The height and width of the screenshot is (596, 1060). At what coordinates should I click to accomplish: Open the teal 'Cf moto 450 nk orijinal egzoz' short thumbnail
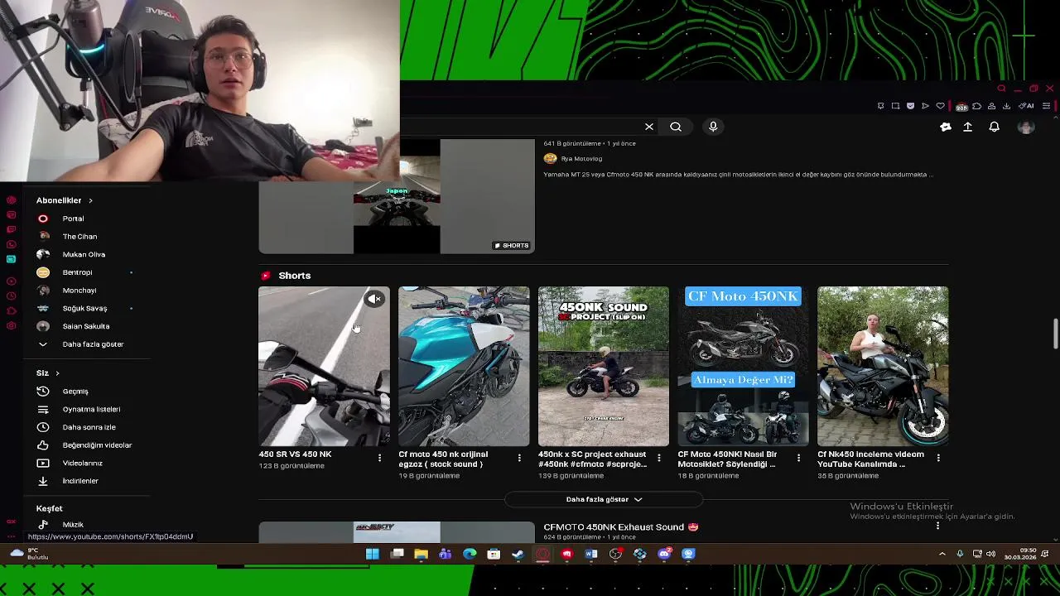point(464,366)
